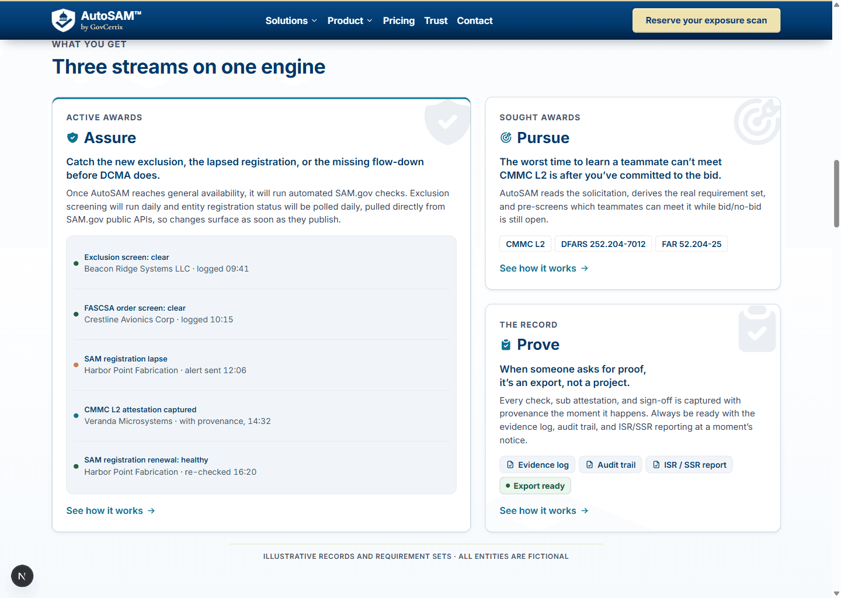Image resolution: width=841 pixels, height=598 pixels.
Task: Click the Assure shield check icon
Action: (72, 138)
